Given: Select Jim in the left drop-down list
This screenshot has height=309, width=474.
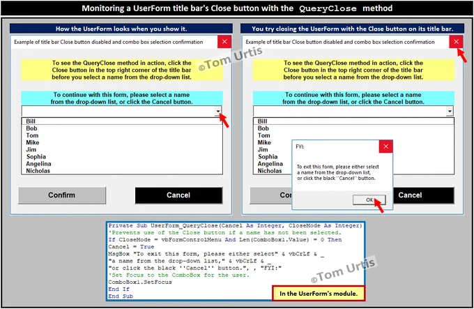Looking at the screenshot, I should [x=122, y=150].
